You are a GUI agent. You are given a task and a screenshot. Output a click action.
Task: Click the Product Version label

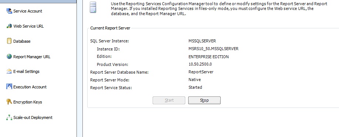[112, 64]
